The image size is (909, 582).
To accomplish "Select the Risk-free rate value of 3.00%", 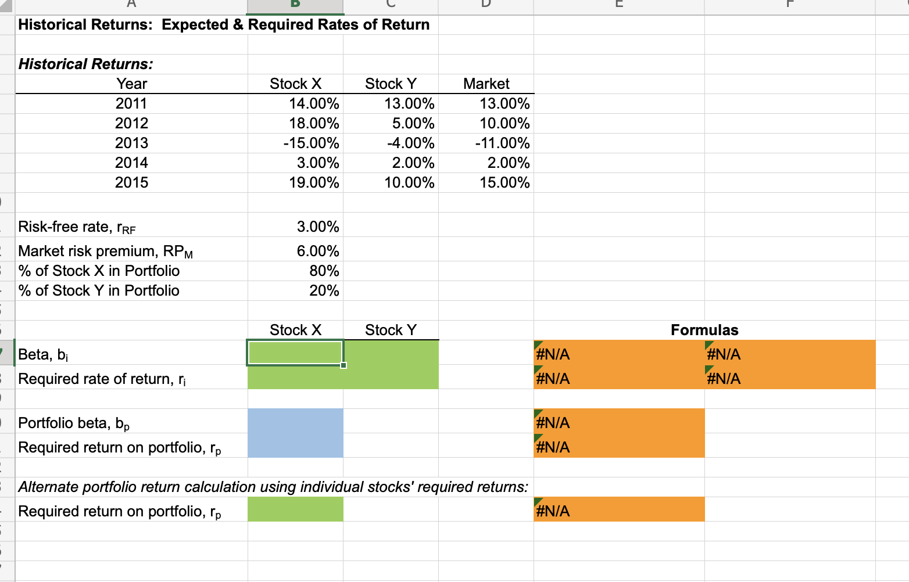I will (295, 226).
